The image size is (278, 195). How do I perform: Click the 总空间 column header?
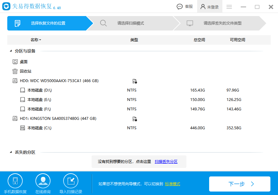pos(199,40)
